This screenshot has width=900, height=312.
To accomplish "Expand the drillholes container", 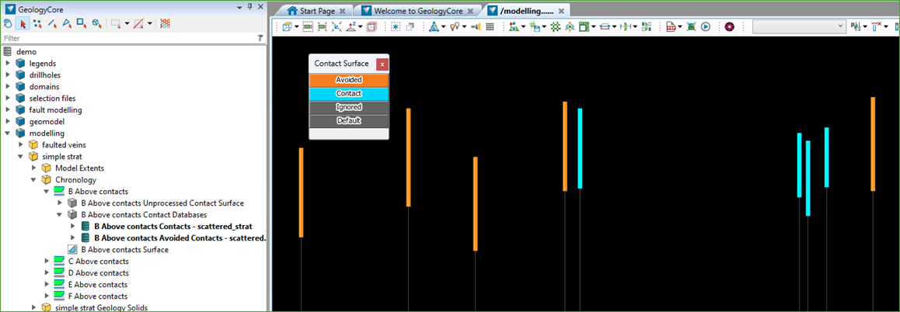I will (x=8, y=75).
